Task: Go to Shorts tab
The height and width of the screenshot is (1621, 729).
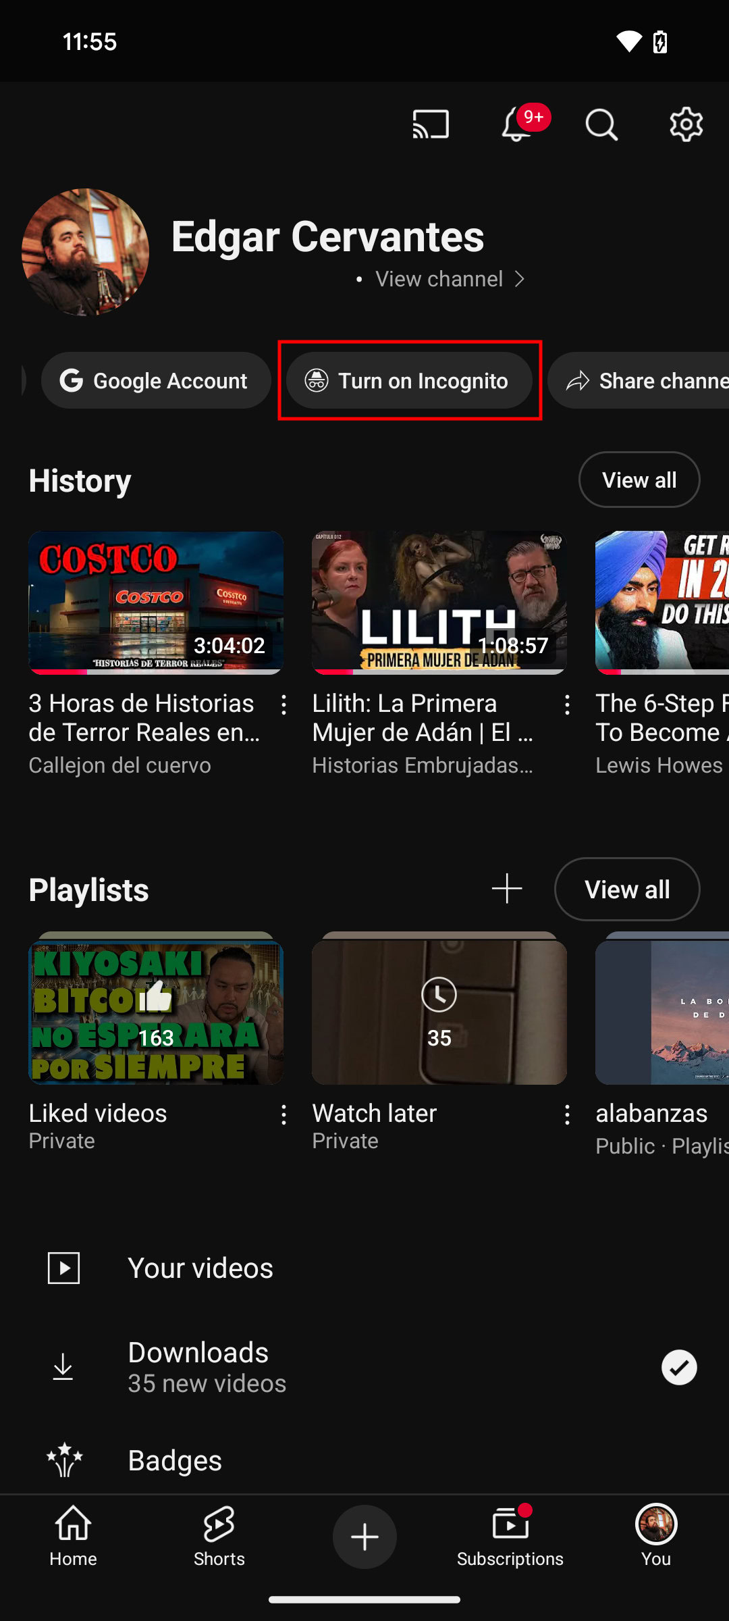Action: [219, 1537]
